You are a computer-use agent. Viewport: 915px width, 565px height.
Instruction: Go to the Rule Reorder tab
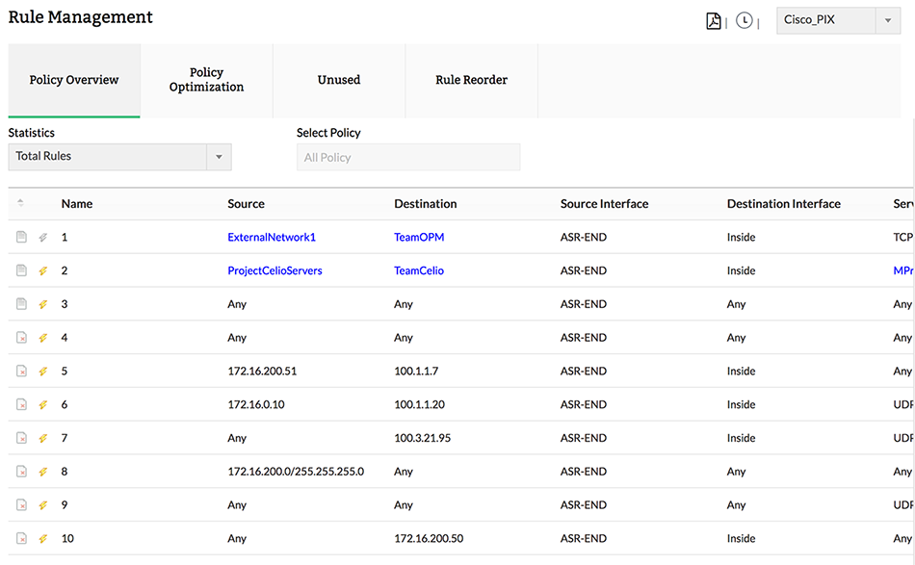(471, 80)
